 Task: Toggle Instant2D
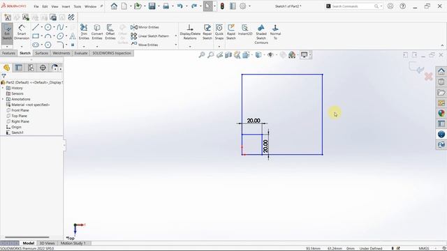245,30
